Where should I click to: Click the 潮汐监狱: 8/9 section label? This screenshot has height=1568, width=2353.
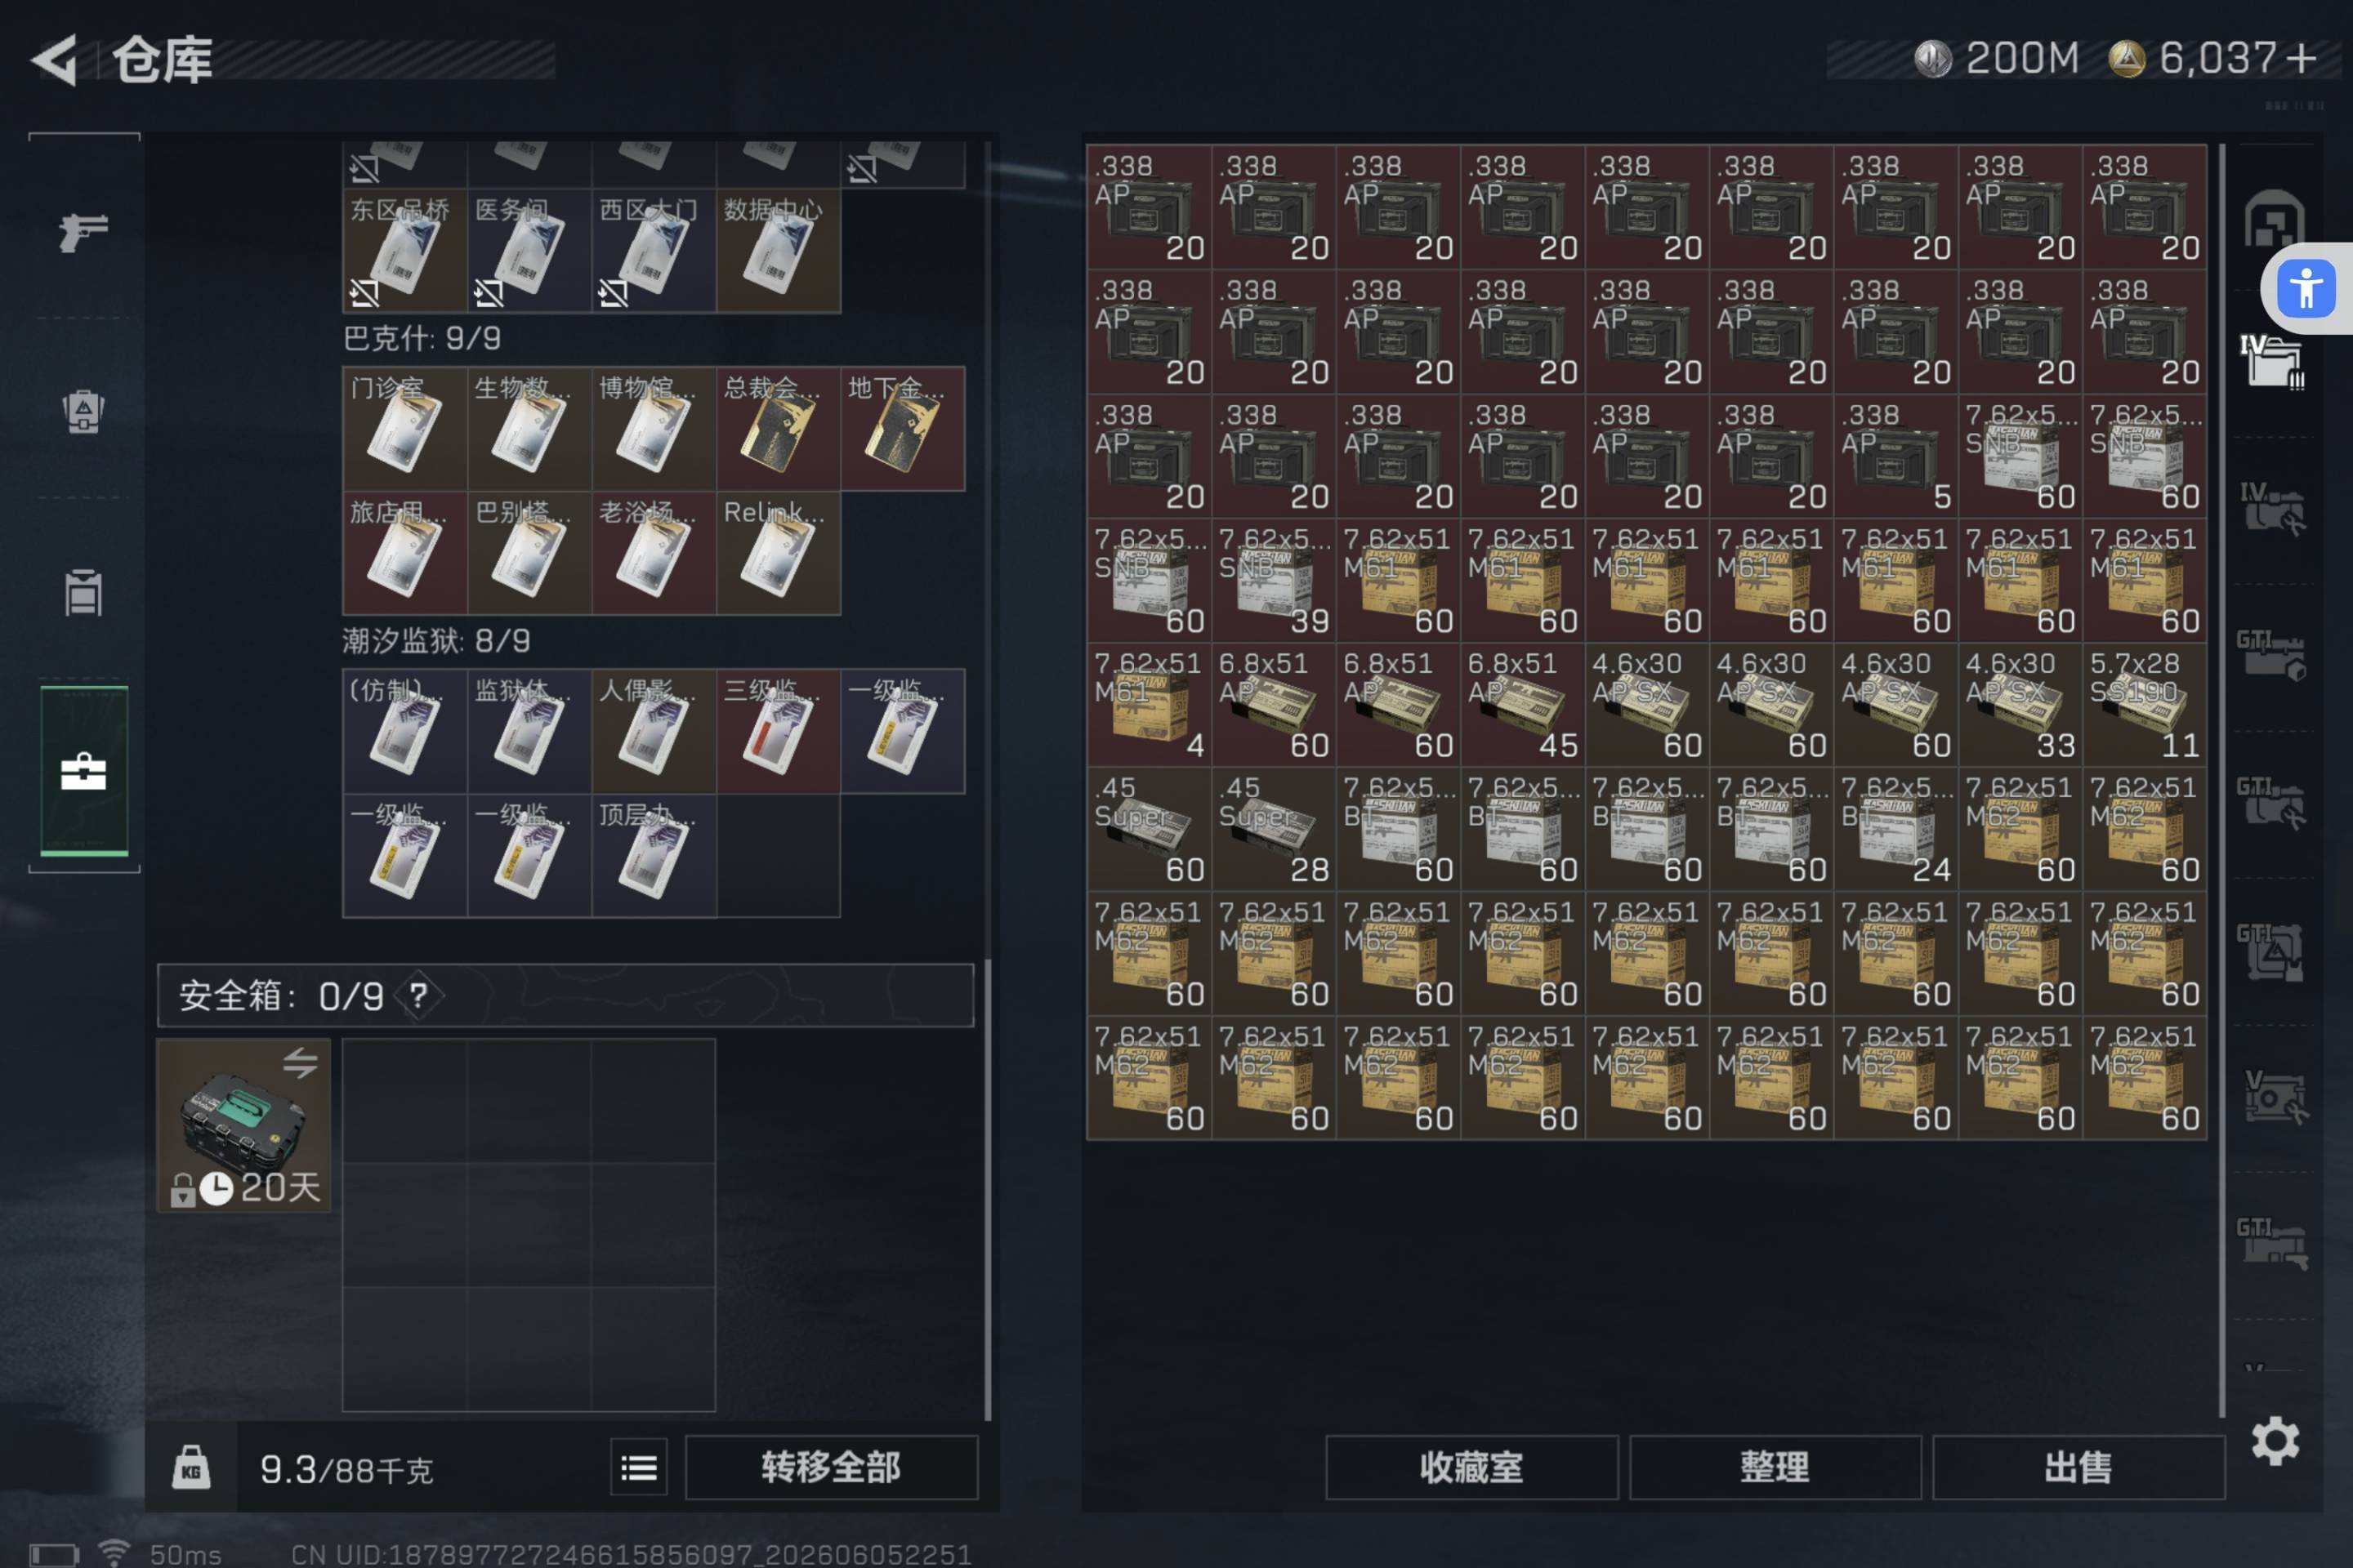tap(436, 640)
